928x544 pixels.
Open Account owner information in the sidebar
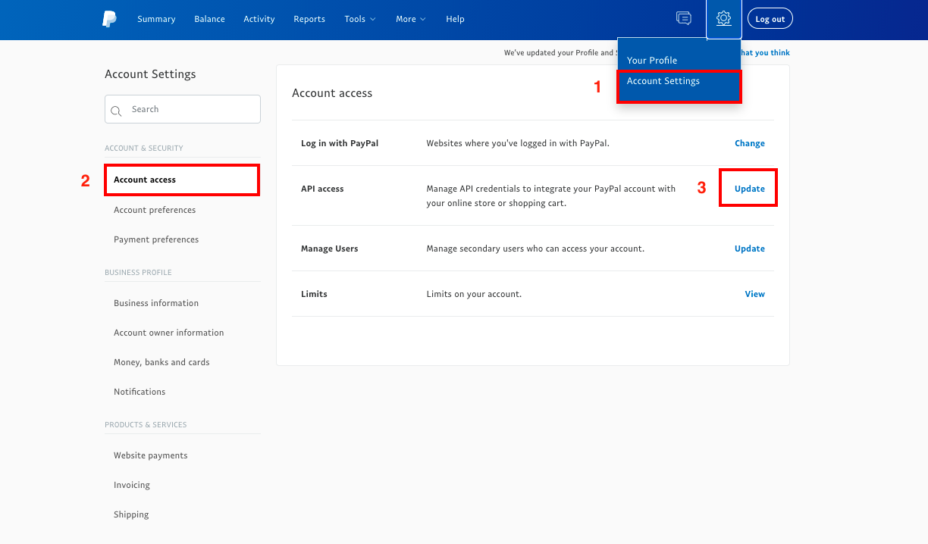(x=169, y=333)
